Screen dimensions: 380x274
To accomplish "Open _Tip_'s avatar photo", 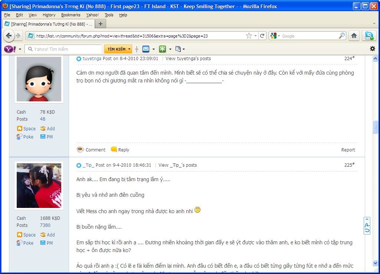I will pyautogui.click(x=39, y=186).
